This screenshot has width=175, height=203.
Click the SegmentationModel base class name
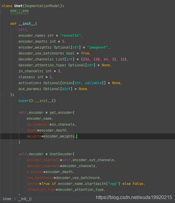tap(42, 6)
